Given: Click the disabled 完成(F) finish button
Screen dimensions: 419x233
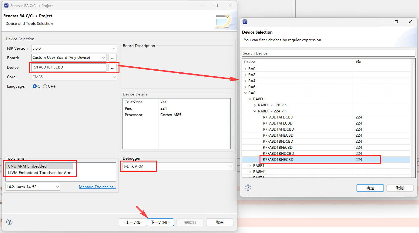Looking at the screenshot, I should pos(190,222).
